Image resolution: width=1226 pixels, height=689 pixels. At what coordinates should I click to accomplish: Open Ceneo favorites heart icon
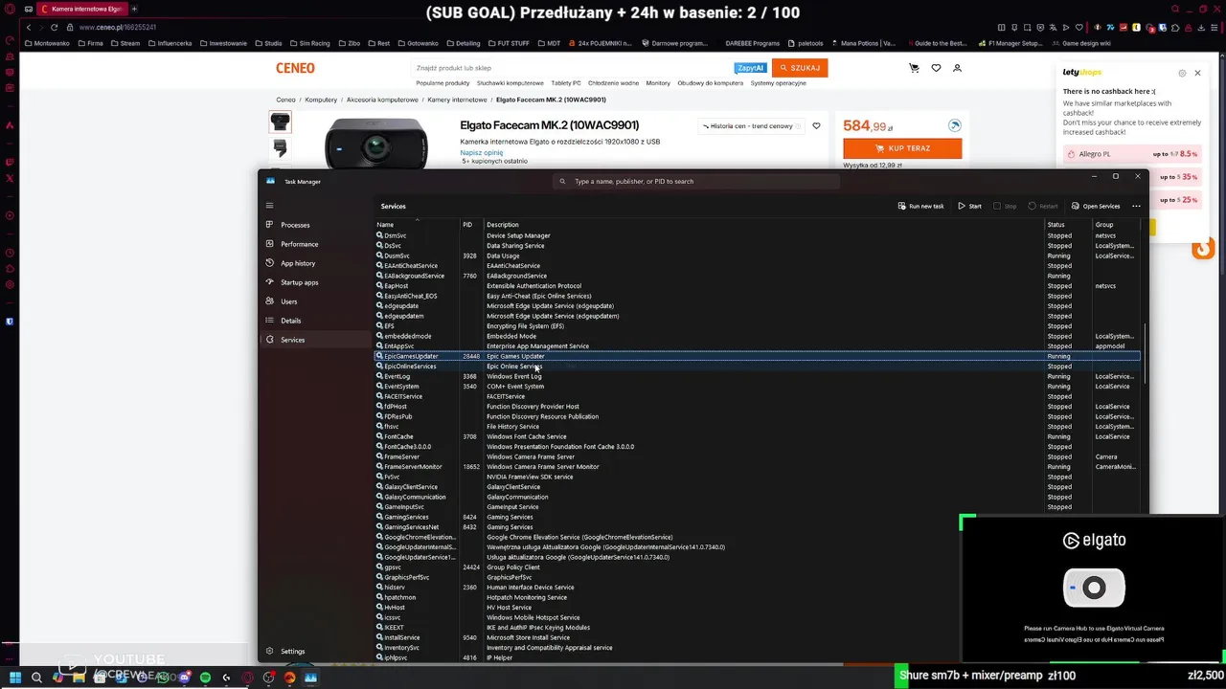tap(936, 68)
